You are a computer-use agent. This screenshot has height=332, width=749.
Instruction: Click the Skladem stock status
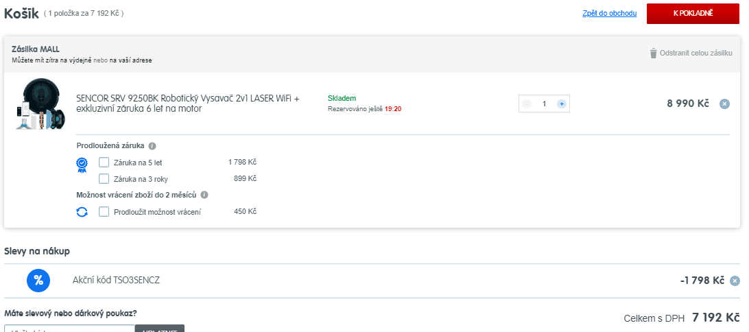[x=342, y=98]
